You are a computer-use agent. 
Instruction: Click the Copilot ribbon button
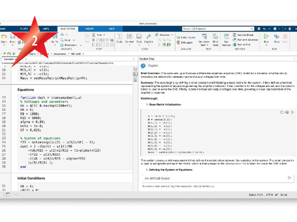tap(149, 39)
